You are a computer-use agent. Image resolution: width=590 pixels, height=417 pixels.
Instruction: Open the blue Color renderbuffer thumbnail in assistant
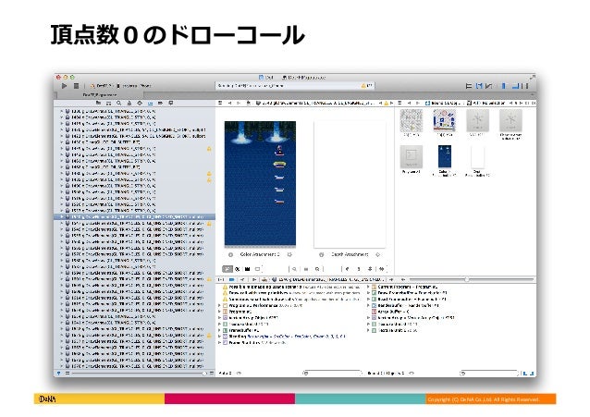click(x=445, y=156)
